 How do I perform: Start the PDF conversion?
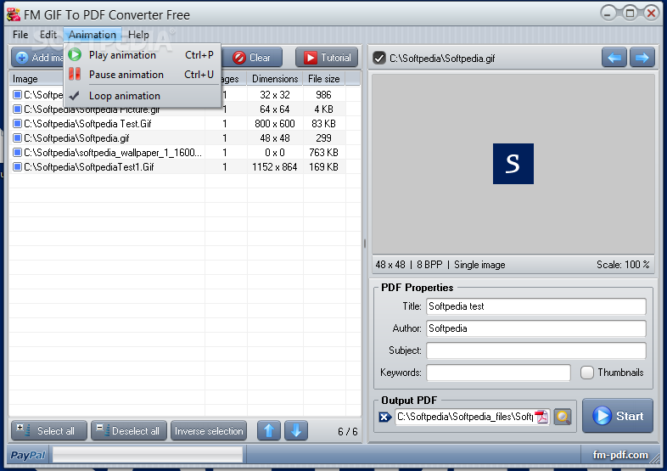[618, 416]
